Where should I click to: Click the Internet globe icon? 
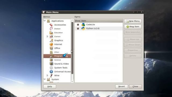(x=51, y=44)
